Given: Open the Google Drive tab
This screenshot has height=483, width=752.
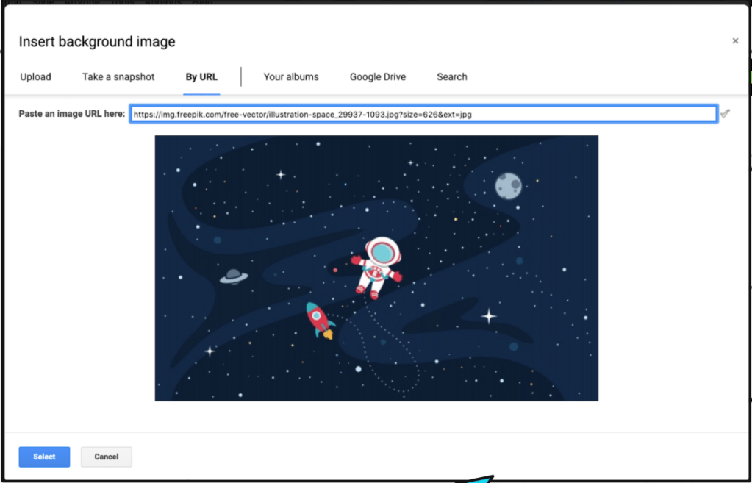Looking at the screenshot, I should pyautogui.click(x=377, y=76).
